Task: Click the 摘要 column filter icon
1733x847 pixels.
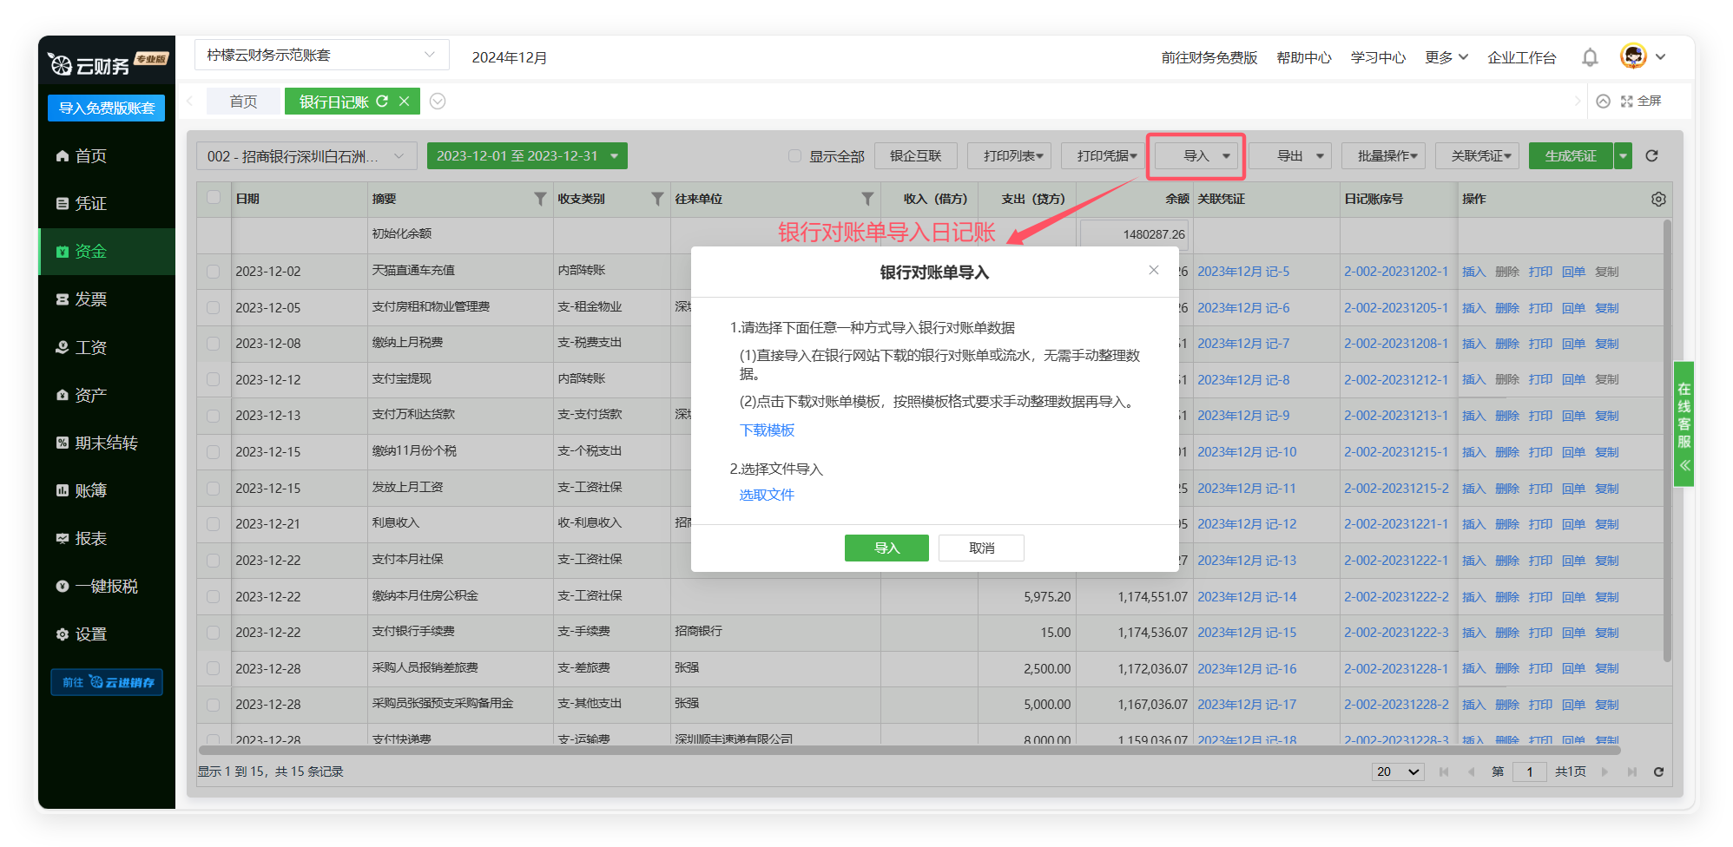Action: (x=540, y=199)
